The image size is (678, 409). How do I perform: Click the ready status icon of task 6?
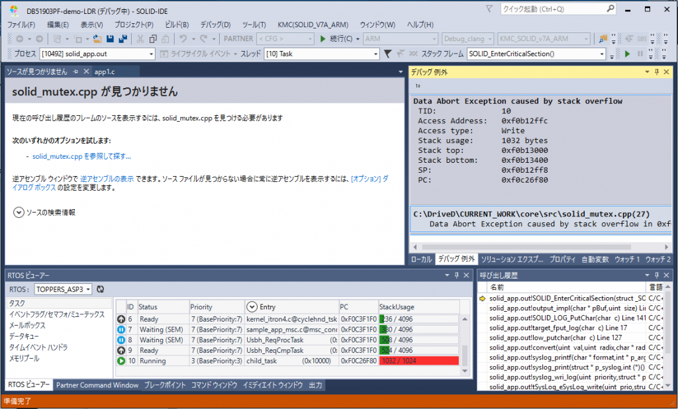click(x=121, y=319)
